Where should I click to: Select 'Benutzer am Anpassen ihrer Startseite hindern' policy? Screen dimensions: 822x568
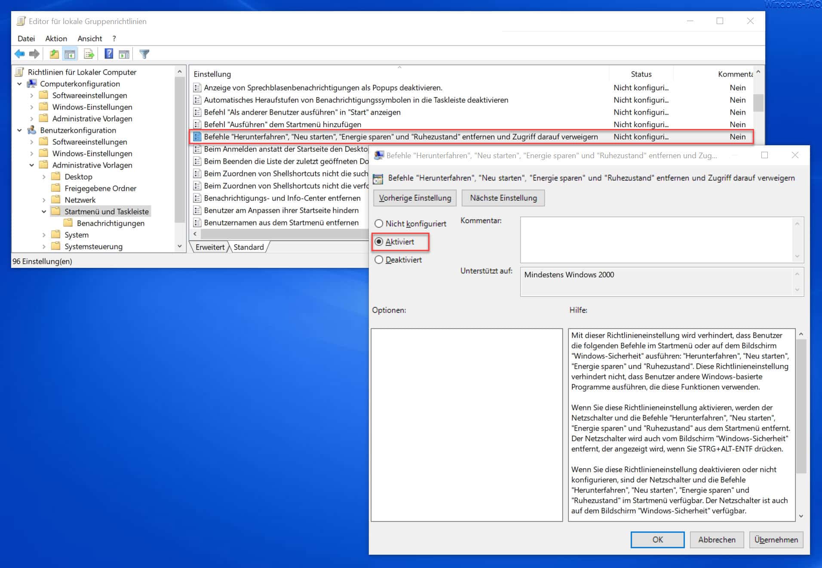click(x=281, y=210)
